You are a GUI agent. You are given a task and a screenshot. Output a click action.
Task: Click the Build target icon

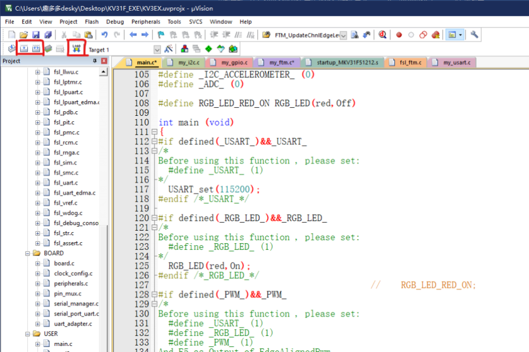click(x=24, y=49)
